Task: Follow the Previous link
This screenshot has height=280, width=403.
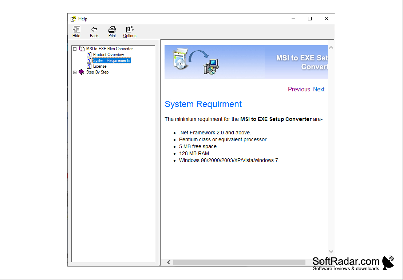Action: [299, 89]
